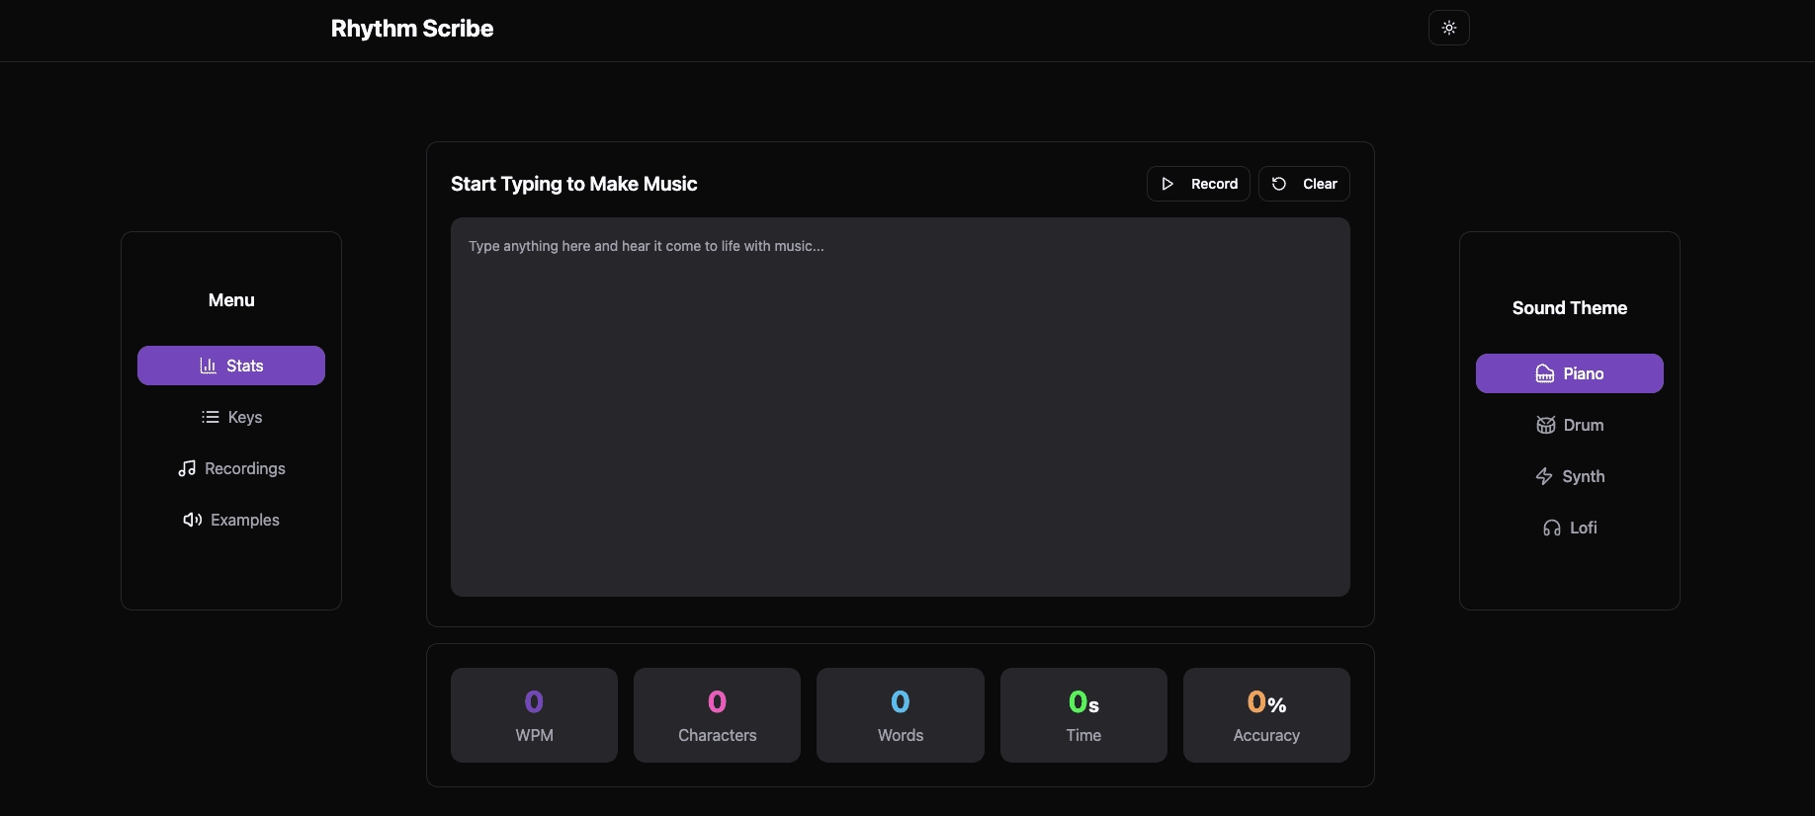Viewport: 1815px width, 816px height.
Task: Click the Accuracy stat card
Action: tap(1265, 715)
